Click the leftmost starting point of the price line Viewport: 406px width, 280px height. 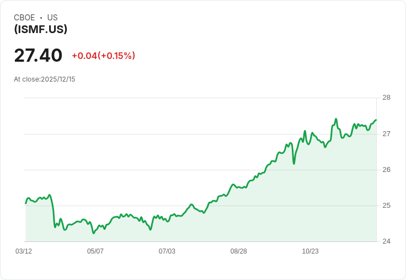click(x=26, y=203)
